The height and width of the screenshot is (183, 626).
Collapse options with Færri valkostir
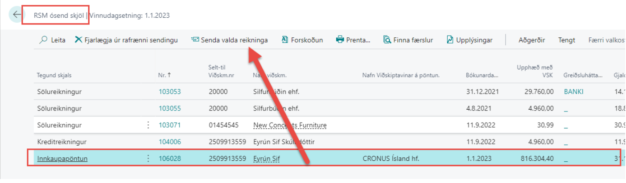[606, 40]
